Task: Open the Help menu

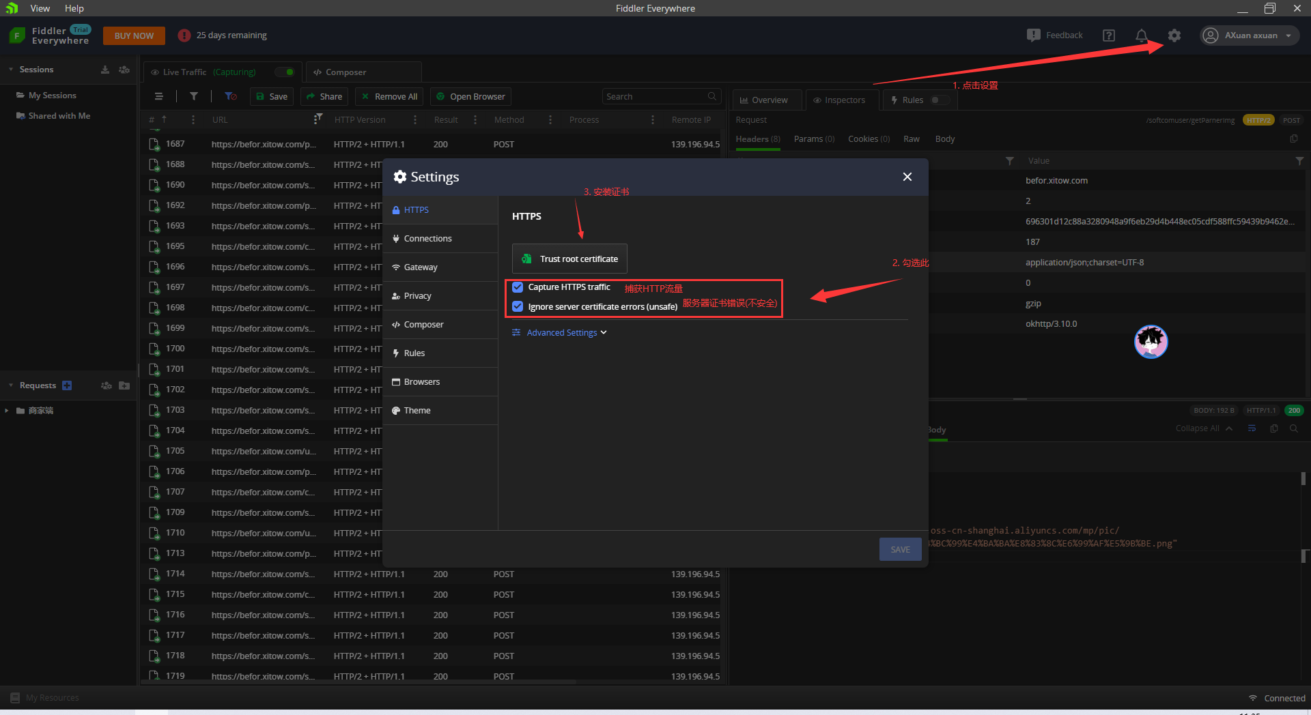Action: [74, 8]
